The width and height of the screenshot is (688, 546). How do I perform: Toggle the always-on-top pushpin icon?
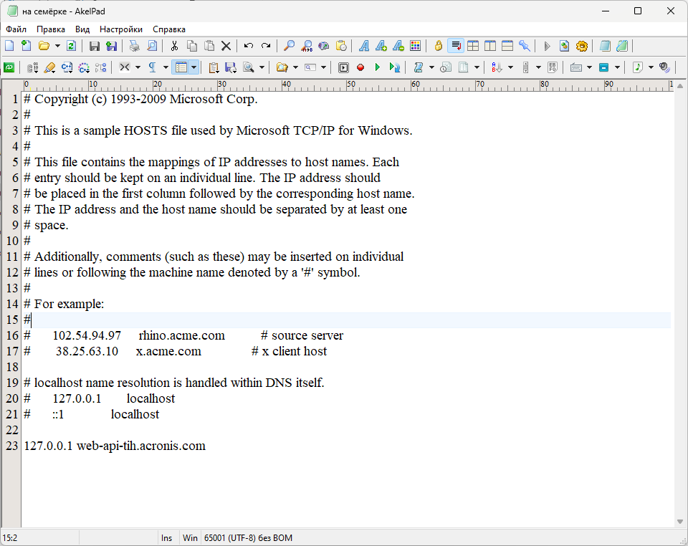(525, 46)
